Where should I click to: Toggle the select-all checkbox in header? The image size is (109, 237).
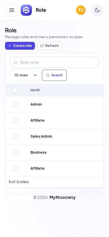click(15, 90)
